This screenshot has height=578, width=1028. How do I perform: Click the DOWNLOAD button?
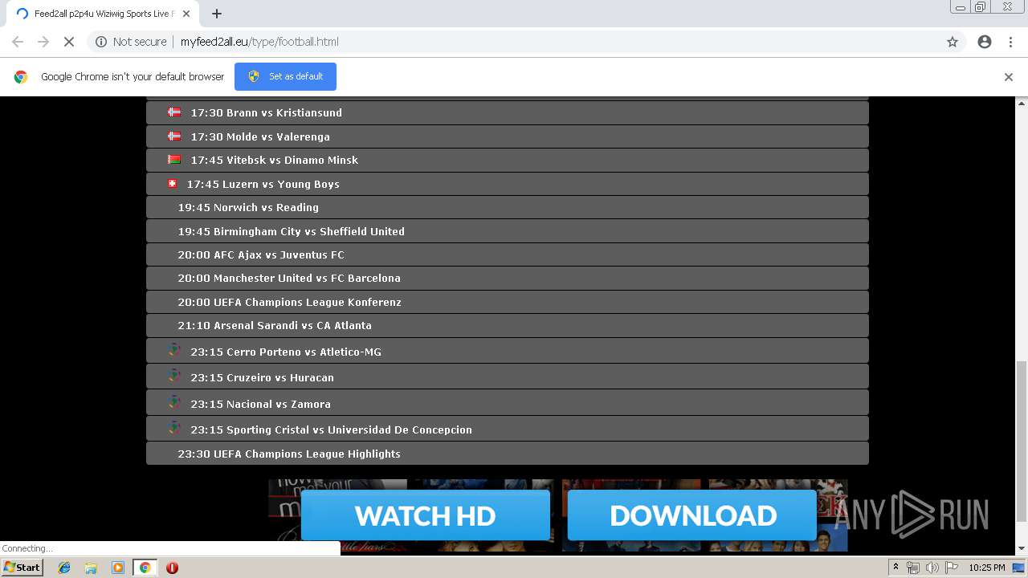(x=692, y=515)
